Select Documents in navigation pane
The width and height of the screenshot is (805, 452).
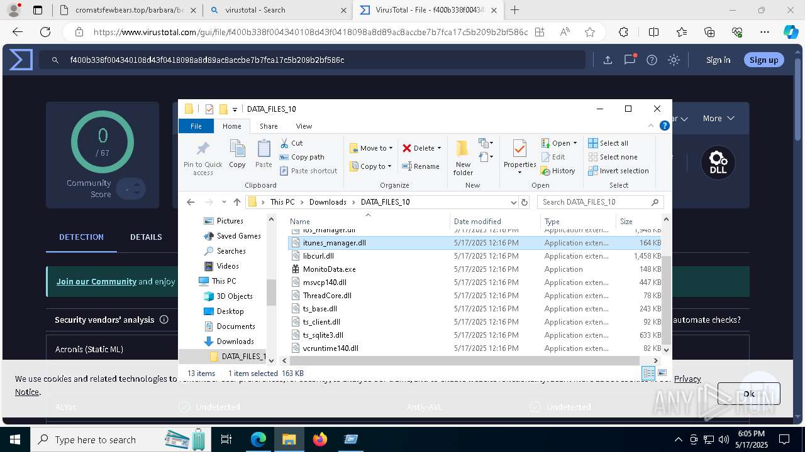(235, 326)
